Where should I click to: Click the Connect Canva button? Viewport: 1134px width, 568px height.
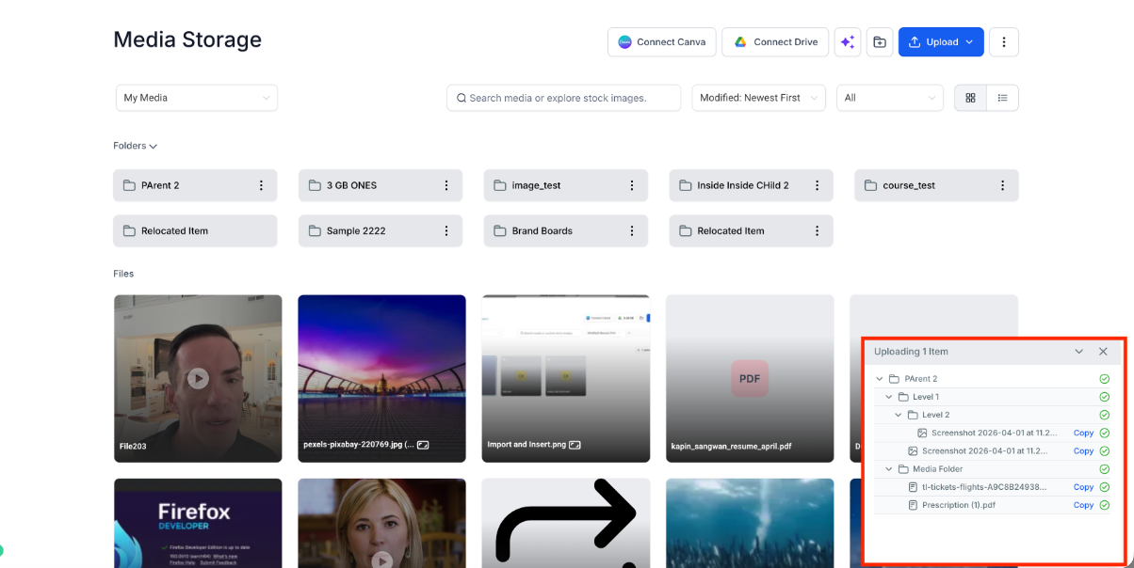(662, 42)
